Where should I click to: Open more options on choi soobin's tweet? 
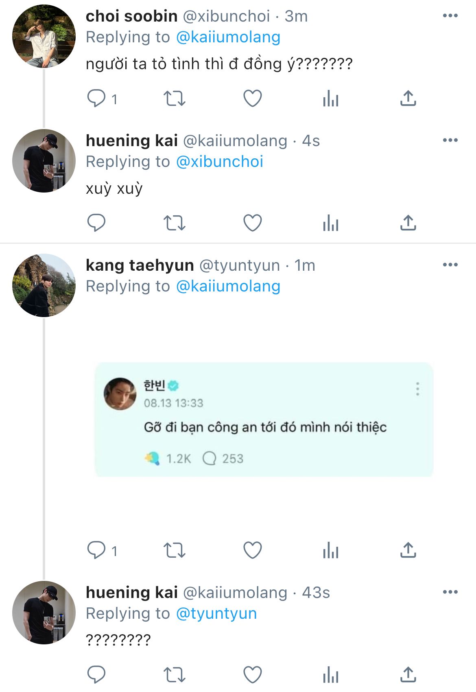point(450,16)
